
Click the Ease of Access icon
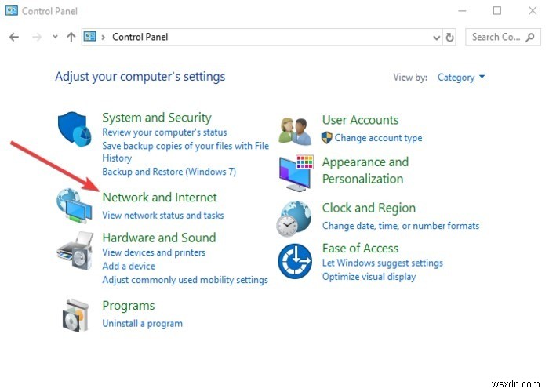click(x=295, y=261)
